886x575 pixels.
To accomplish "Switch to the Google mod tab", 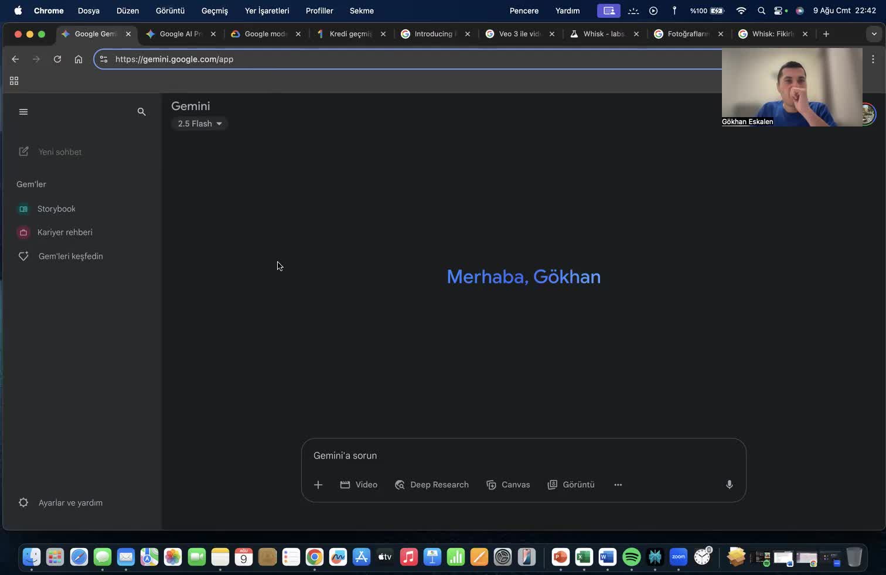I will (265, 34).
